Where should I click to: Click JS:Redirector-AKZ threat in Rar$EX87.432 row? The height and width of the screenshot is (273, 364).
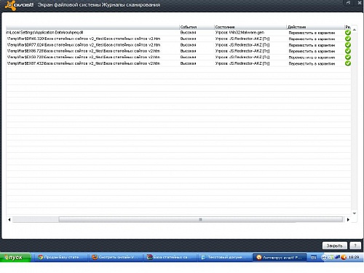coord(242,63)
